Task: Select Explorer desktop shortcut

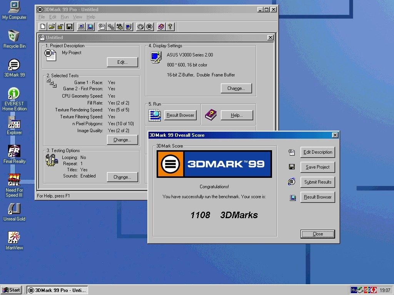Action: point(14,126)
